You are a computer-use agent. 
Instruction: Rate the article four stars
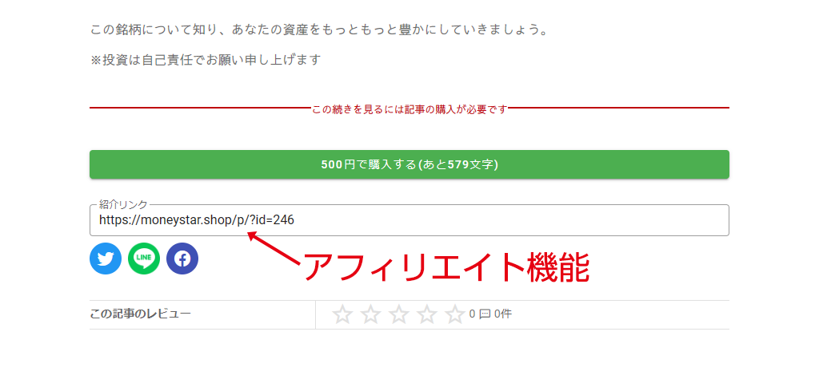(x=427, y=314)
